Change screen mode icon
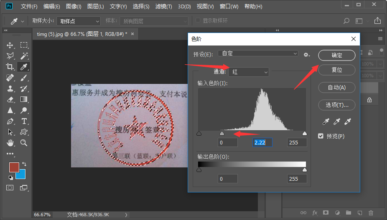This screenshot has width=387, height=220. click(23, 188)
